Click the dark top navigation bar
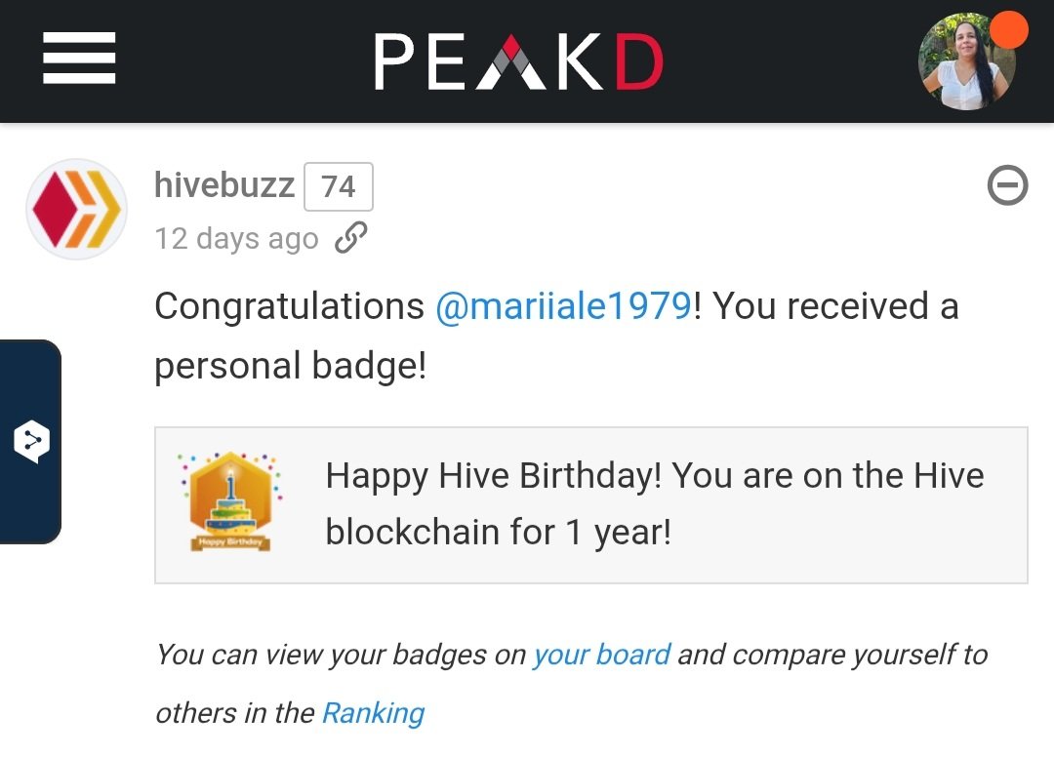This screenshot has height=758, width=1054. tap(527, 61)
